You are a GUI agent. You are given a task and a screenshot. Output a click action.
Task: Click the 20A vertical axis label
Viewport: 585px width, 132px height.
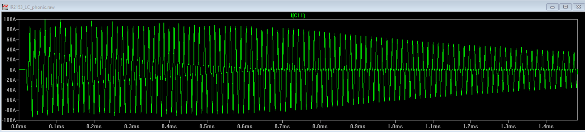(x=11, y=60)
